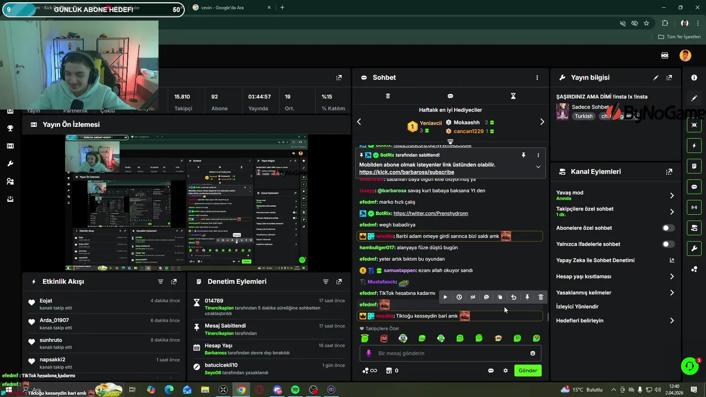Insert the angry red face emote
Viewport: 706px width, 397px height.
384,338
